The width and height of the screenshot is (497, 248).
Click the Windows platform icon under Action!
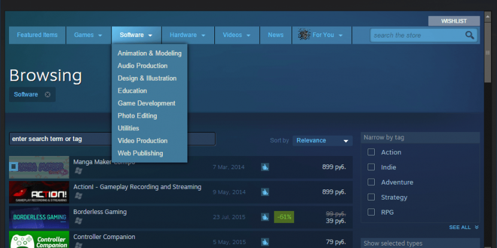(x=78, y=196)
